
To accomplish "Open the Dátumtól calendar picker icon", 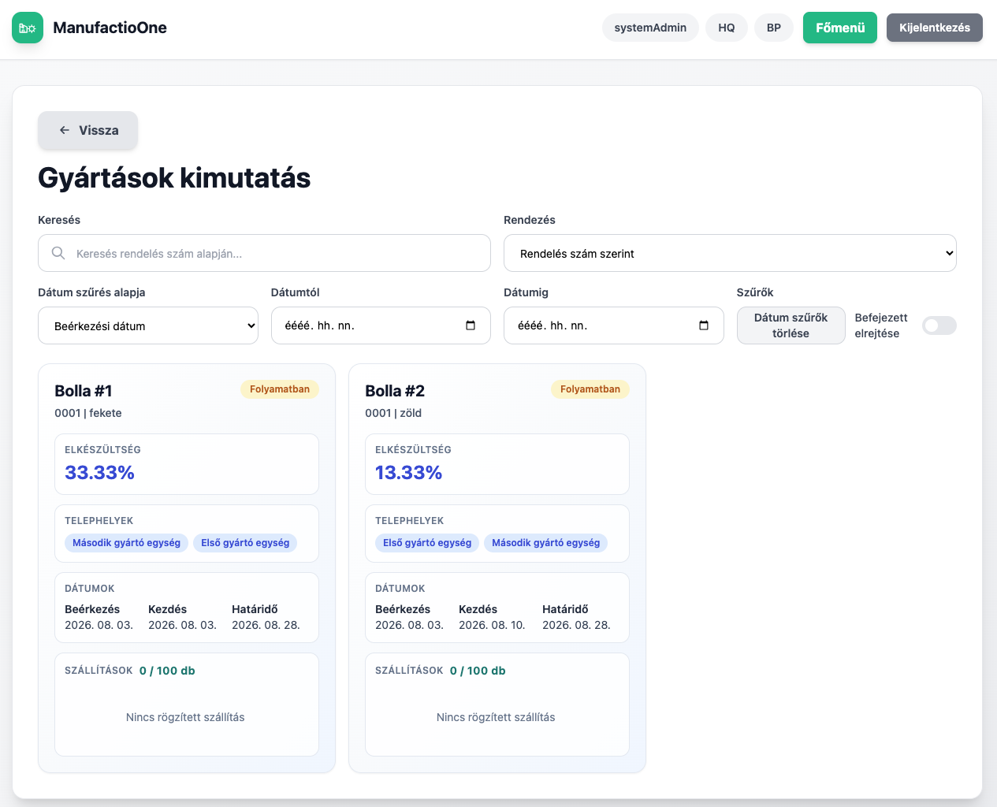I will coord(471,325).
